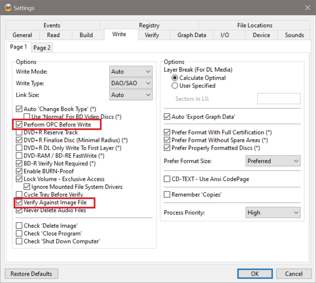Open the Registry tab
This screenshot has width=316, height=283.
point(149,25)
